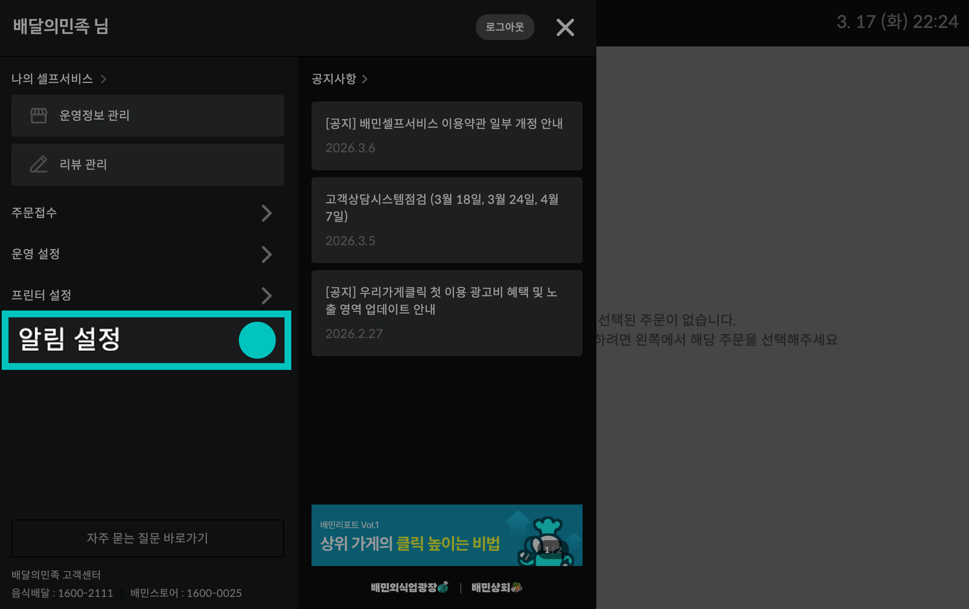
Task: Open notice 우리가게클릭 첫 이용 광고비 혜택
Action: point(447,313)
